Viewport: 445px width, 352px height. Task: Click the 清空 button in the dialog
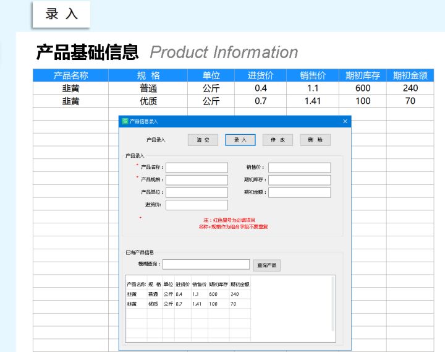(203, 140)
